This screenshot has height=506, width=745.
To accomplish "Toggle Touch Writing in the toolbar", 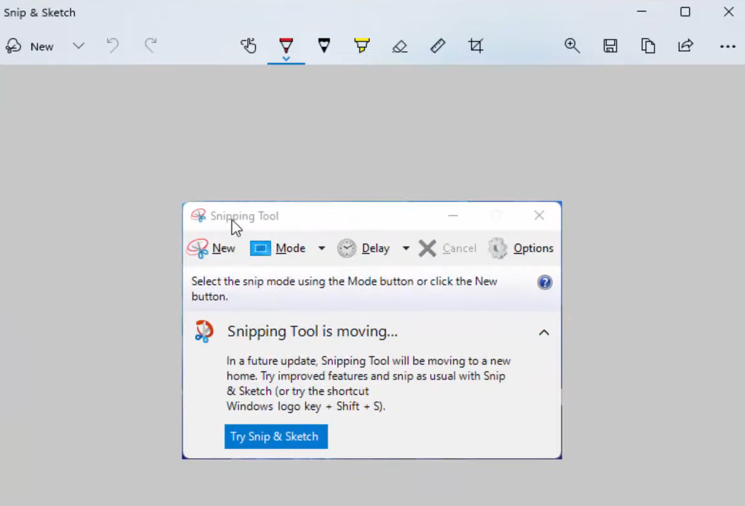I will (x=248, y=46).
